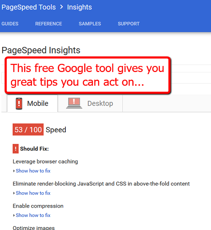Switch to the Desktop tab
This screenshot has width=211, height=230.
tap(90, 103)
